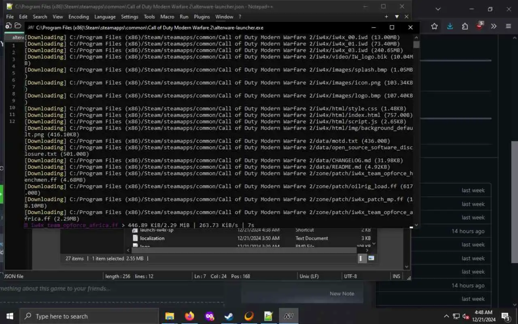Toggle the INS insert mode indicator
The height and width of the screenshot is (324, 518).
396,276
